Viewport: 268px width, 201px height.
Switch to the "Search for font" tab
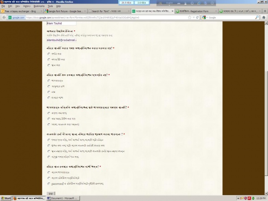[109, 11]
